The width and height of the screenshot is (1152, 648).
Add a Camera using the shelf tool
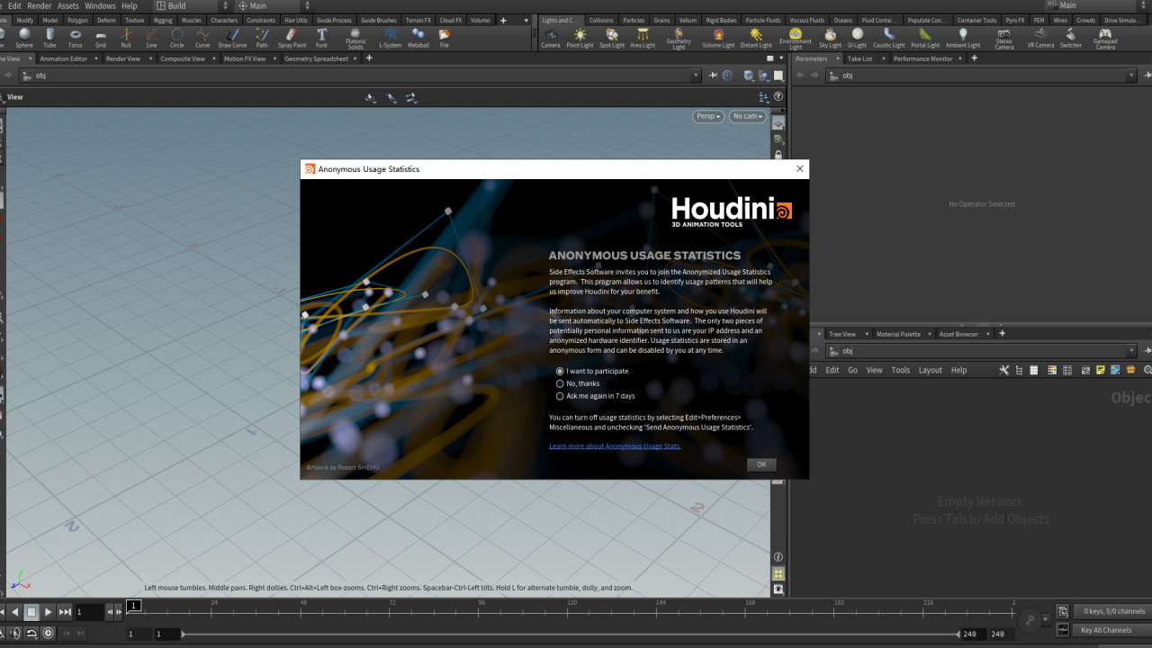551,38
